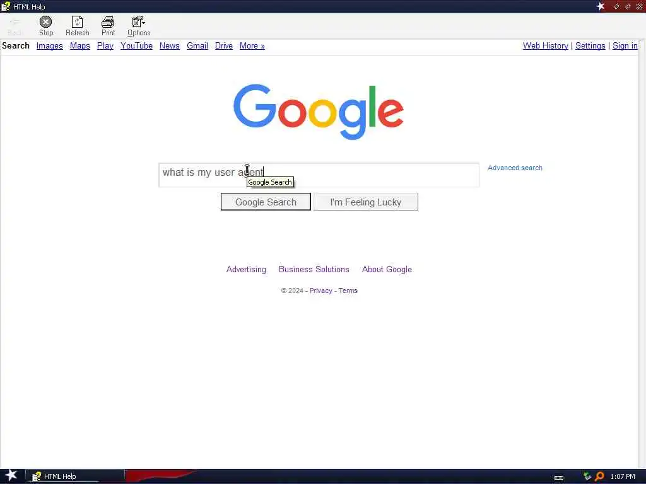Viewport: 646px width, 484px height.
Task: Click I'm Feeling Lucky button
Action: (x=365, y=202)
